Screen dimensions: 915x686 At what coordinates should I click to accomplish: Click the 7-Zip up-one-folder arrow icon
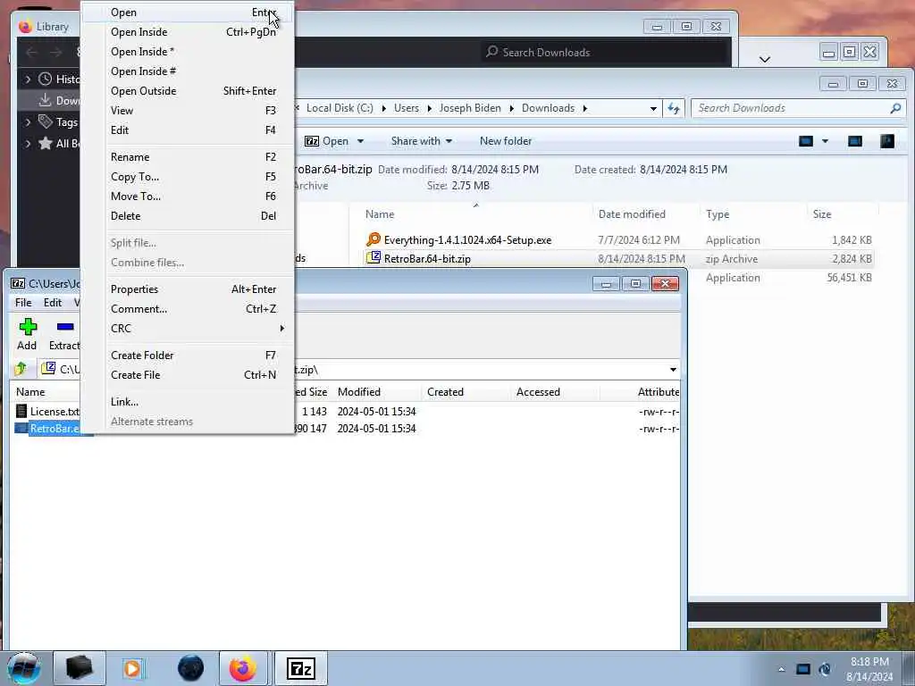[21, 369]
